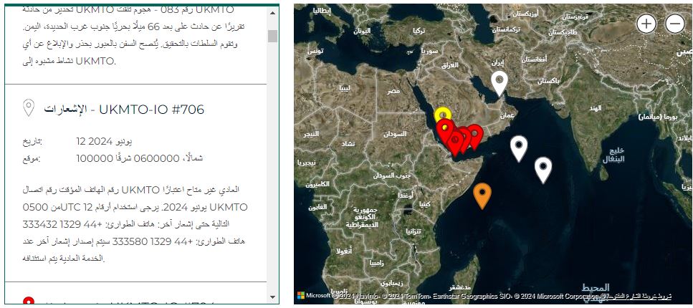The width and height of the screenshot is (693, 308).
Task: Click the location pin icon beside UKMTO-IO #706
Action: click(29, 108)
